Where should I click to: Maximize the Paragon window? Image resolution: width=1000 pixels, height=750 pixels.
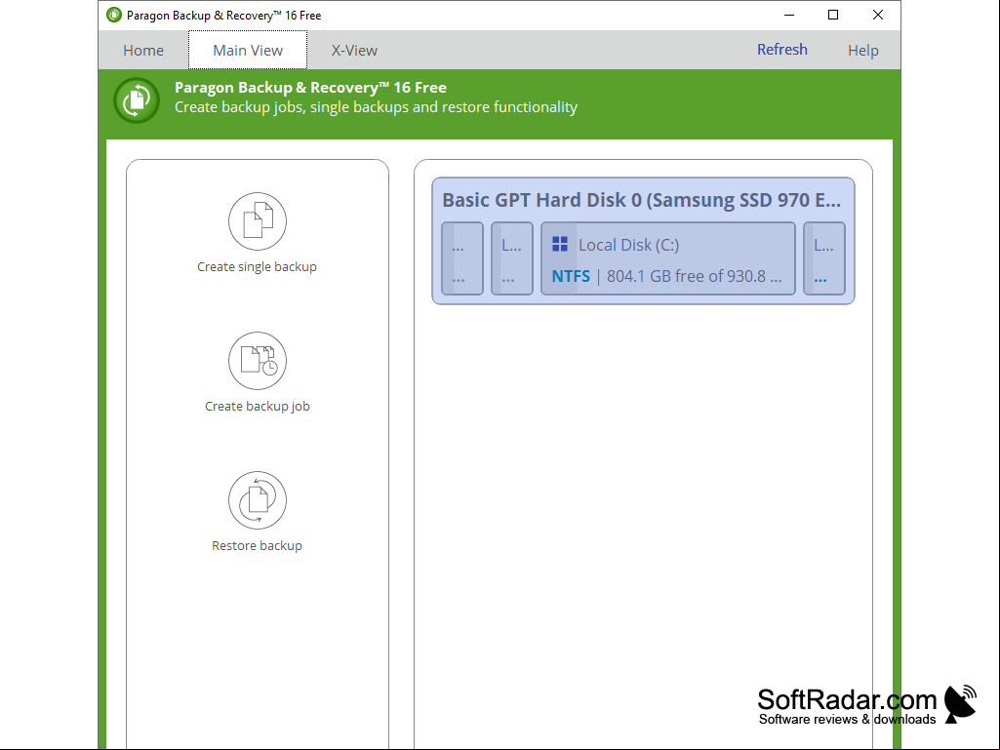pyautogui.click(x=833, y=15)
